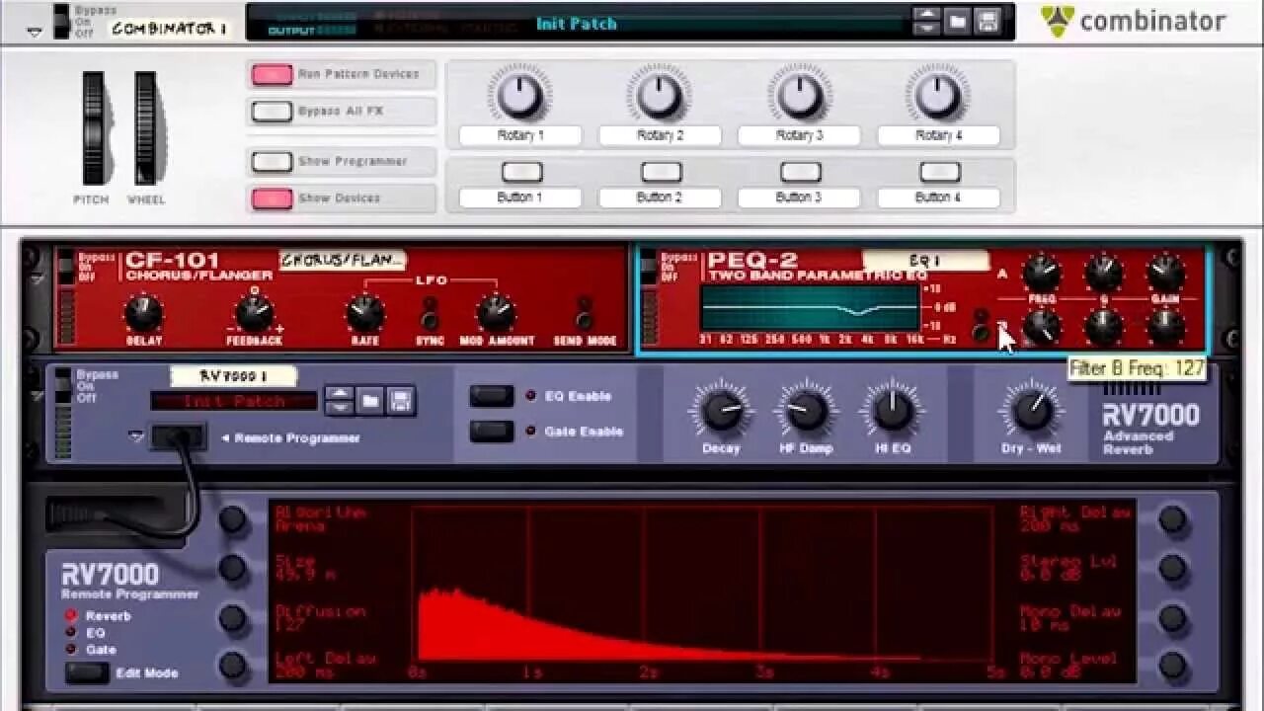This screenshot has width=1264, height=711.
Task: Click the Combinator 1 device name label
Action: tap(169, 29)
